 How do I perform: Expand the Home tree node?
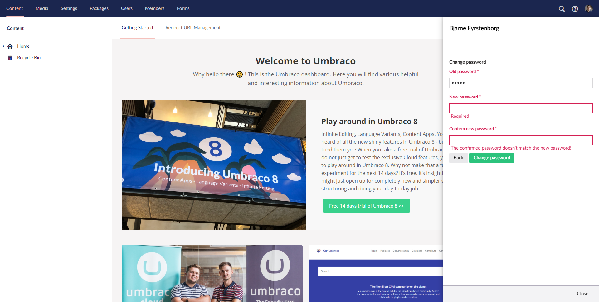coord(3,46)
